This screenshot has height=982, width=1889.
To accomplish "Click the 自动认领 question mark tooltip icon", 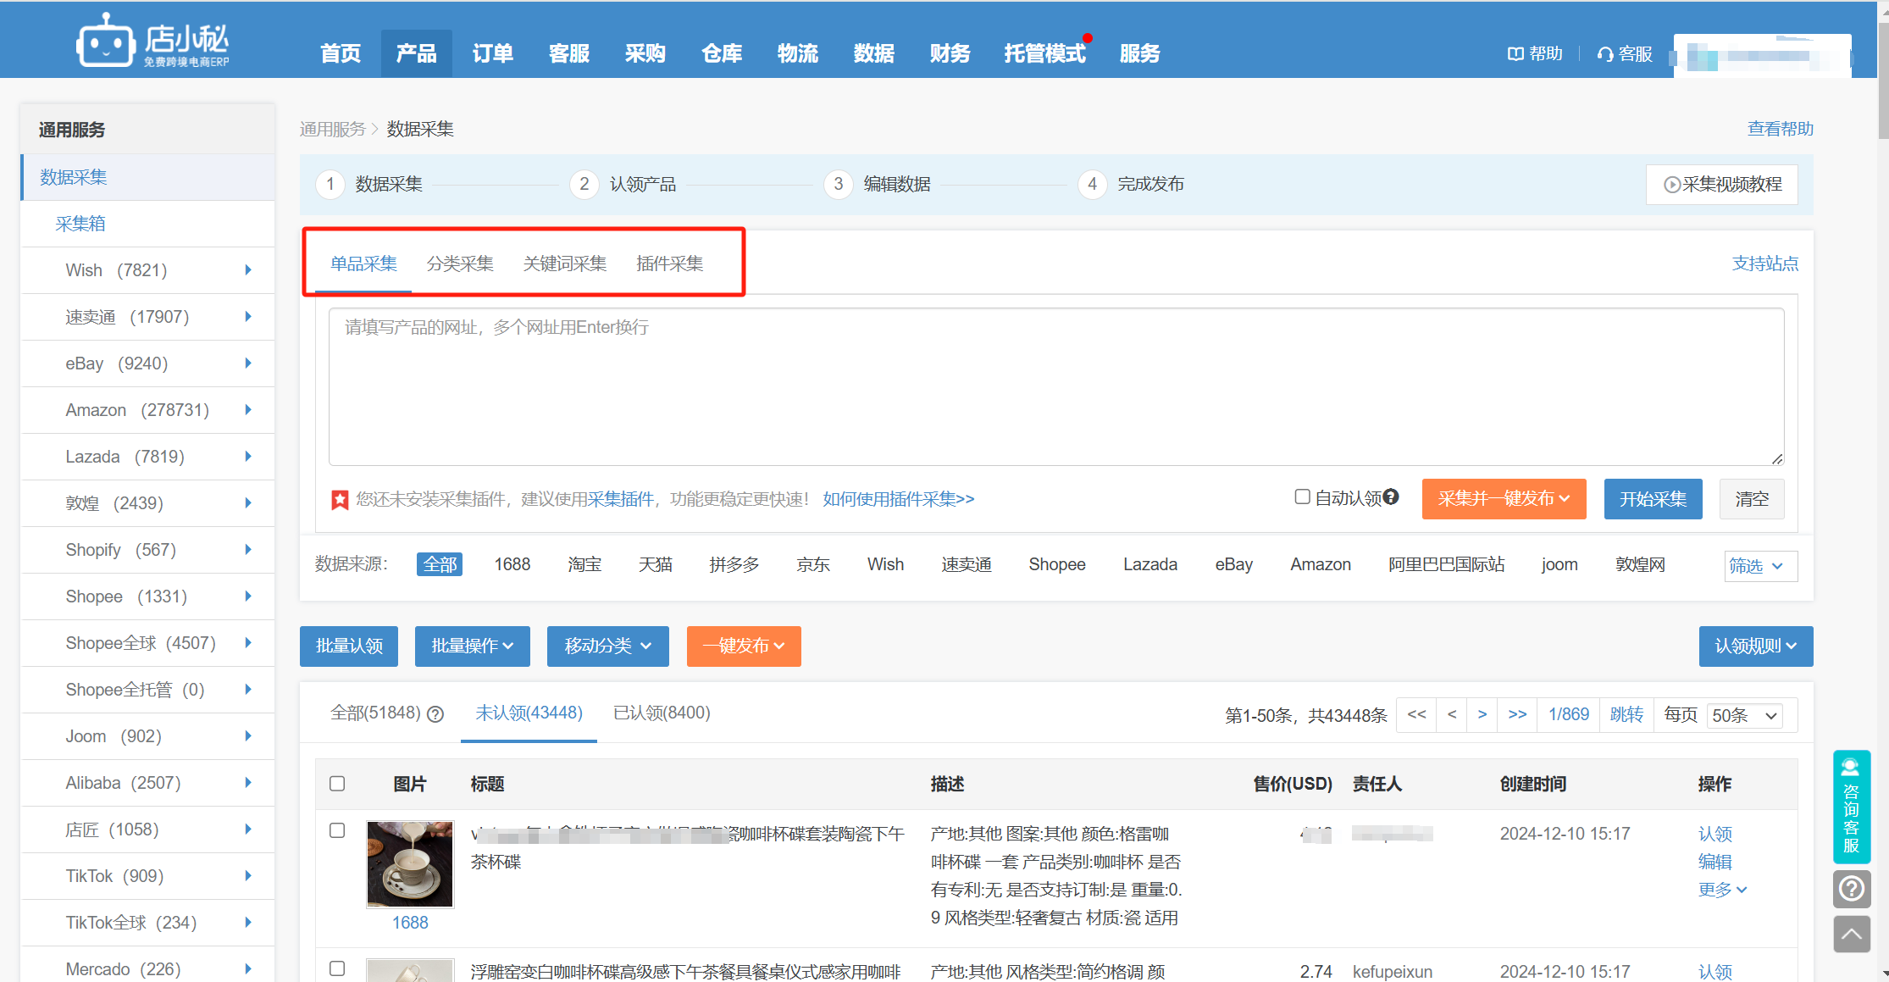I will (1391, 497).
